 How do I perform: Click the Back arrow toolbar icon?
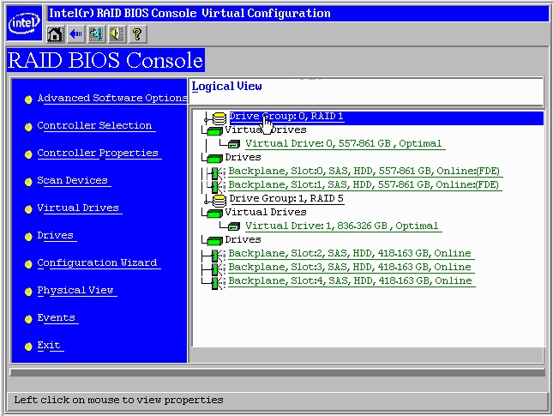tap(75, 34)
